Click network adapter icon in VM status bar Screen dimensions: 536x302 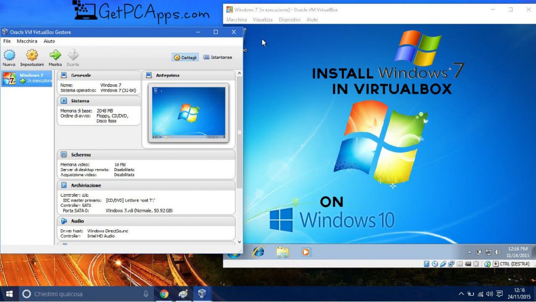(451, 264)
